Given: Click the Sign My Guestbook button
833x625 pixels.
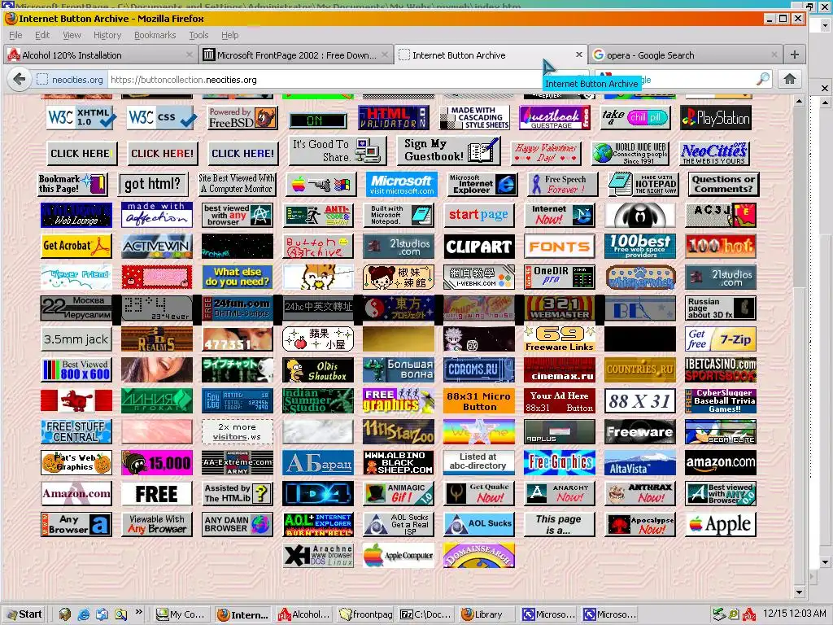Looking at the screenshot, I should coord(449,150).
